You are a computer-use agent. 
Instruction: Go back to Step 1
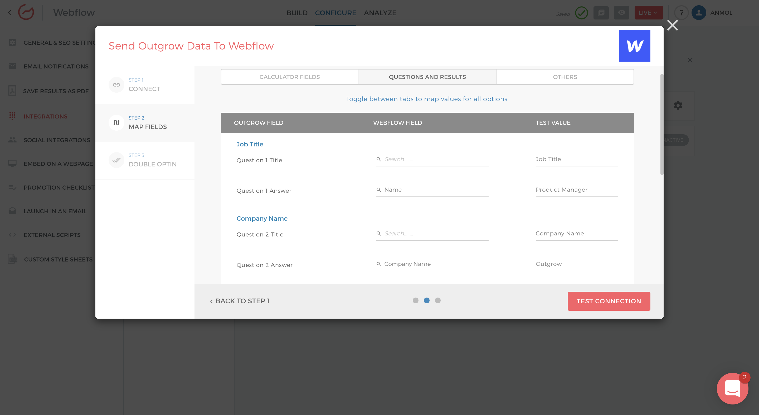pyautogui.click(x=240, y=301)
